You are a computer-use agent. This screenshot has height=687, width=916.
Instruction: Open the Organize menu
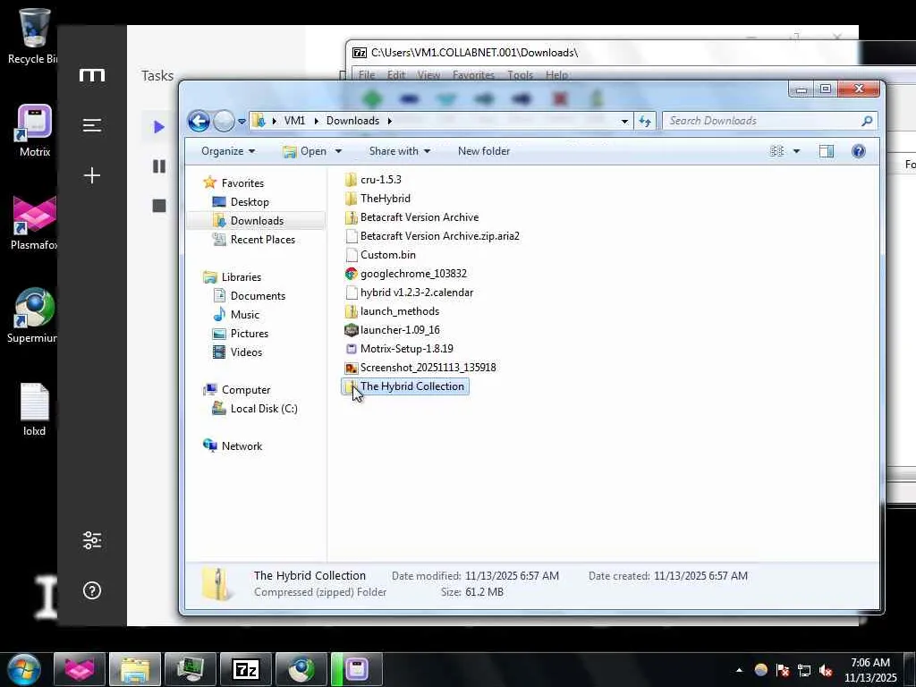pyautogui.click(x=228, y=151)
